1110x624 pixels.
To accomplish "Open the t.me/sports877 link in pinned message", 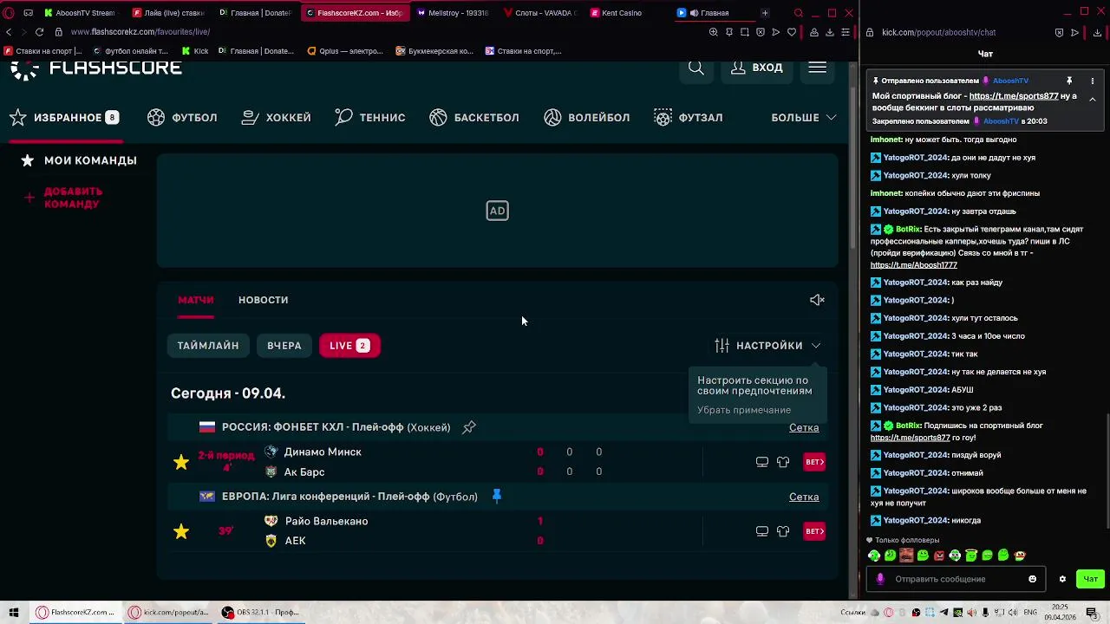I will tap(1014, 96).
